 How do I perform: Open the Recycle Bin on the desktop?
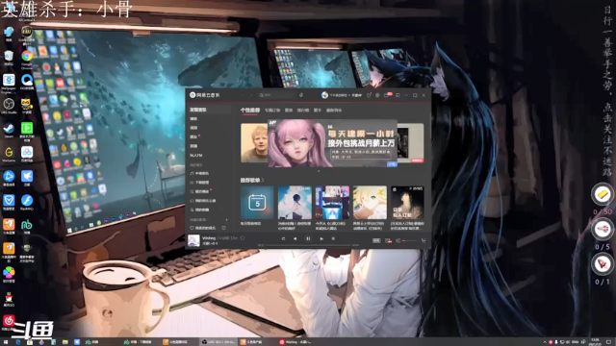coord(9,58)
